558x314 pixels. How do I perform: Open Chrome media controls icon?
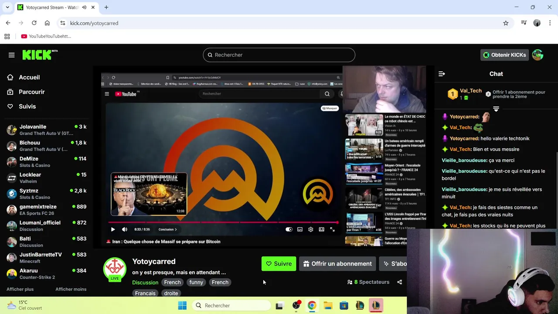(x=524, y=23)
